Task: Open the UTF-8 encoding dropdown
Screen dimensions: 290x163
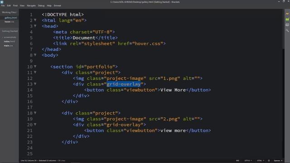Action: pos(248,161)
